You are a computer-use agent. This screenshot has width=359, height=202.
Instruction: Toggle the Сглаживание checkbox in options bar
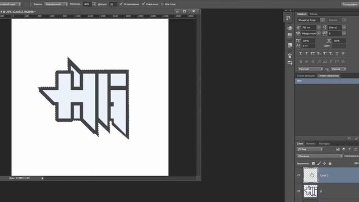tap(121, 4)
